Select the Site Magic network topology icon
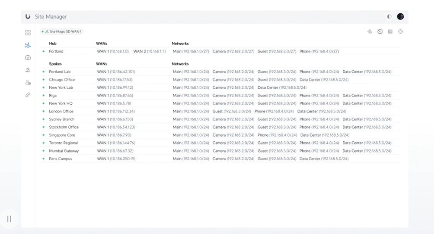434x234 pixels. (28, 45)
